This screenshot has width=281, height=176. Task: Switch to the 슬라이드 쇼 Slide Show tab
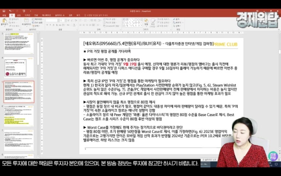pos(60,15)
